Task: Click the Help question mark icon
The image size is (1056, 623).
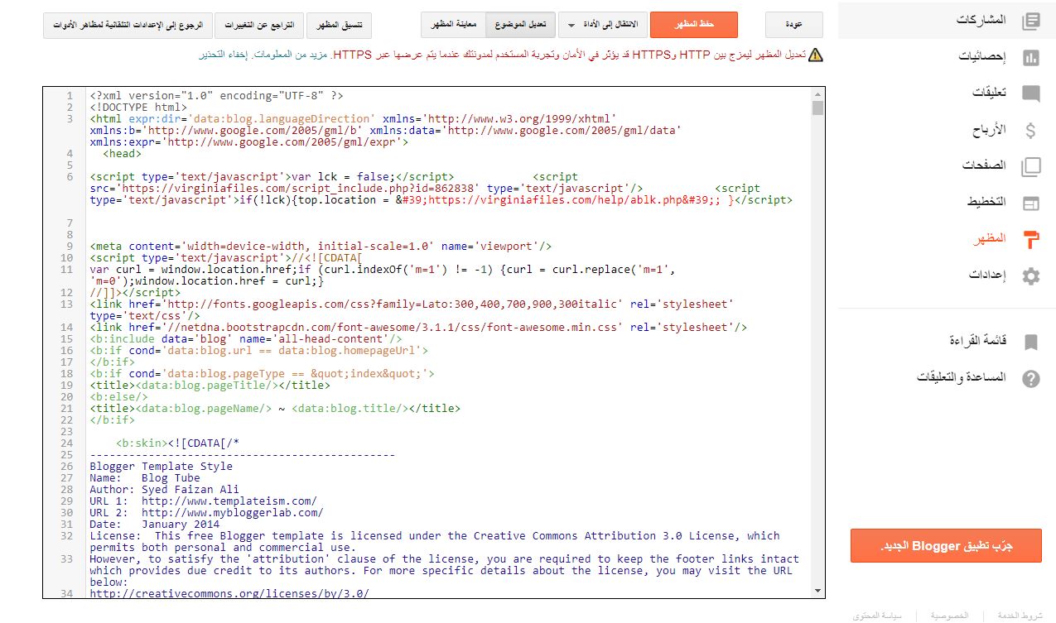Action: 1030,379
